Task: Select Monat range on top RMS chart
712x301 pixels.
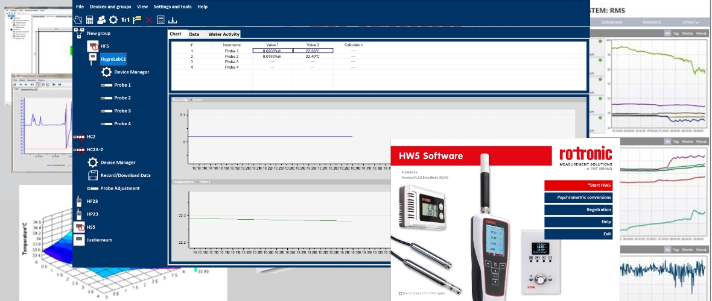Action: coord(702,34)
